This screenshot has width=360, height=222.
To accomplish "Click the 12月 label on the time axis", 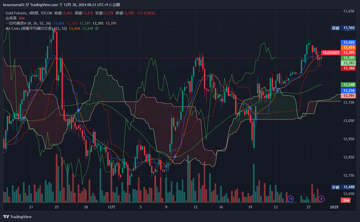I will point(111,207).
